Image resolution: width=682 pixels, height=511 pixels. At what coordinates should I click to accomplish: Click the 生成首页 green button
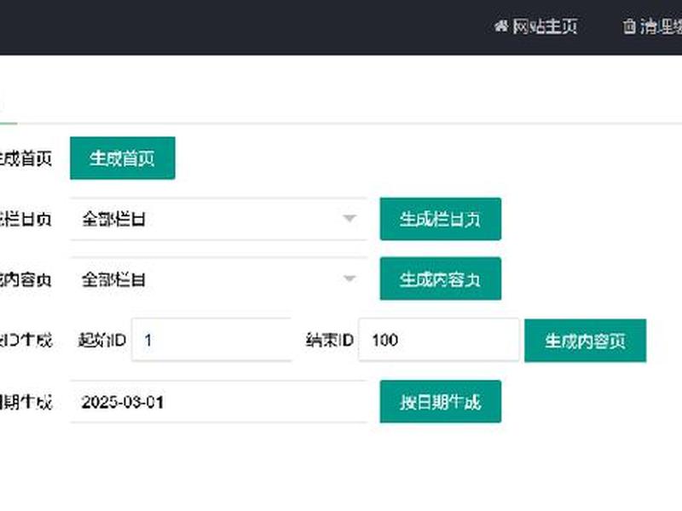pyautogui.click(x=123, y=158)
